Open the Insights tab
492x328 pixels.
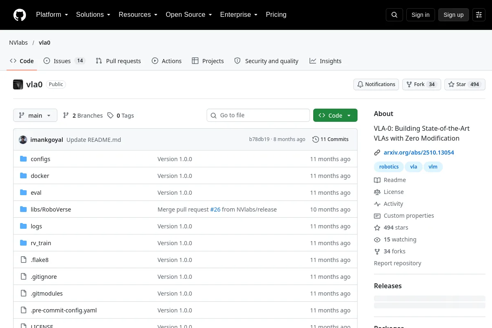pos(326,61)
